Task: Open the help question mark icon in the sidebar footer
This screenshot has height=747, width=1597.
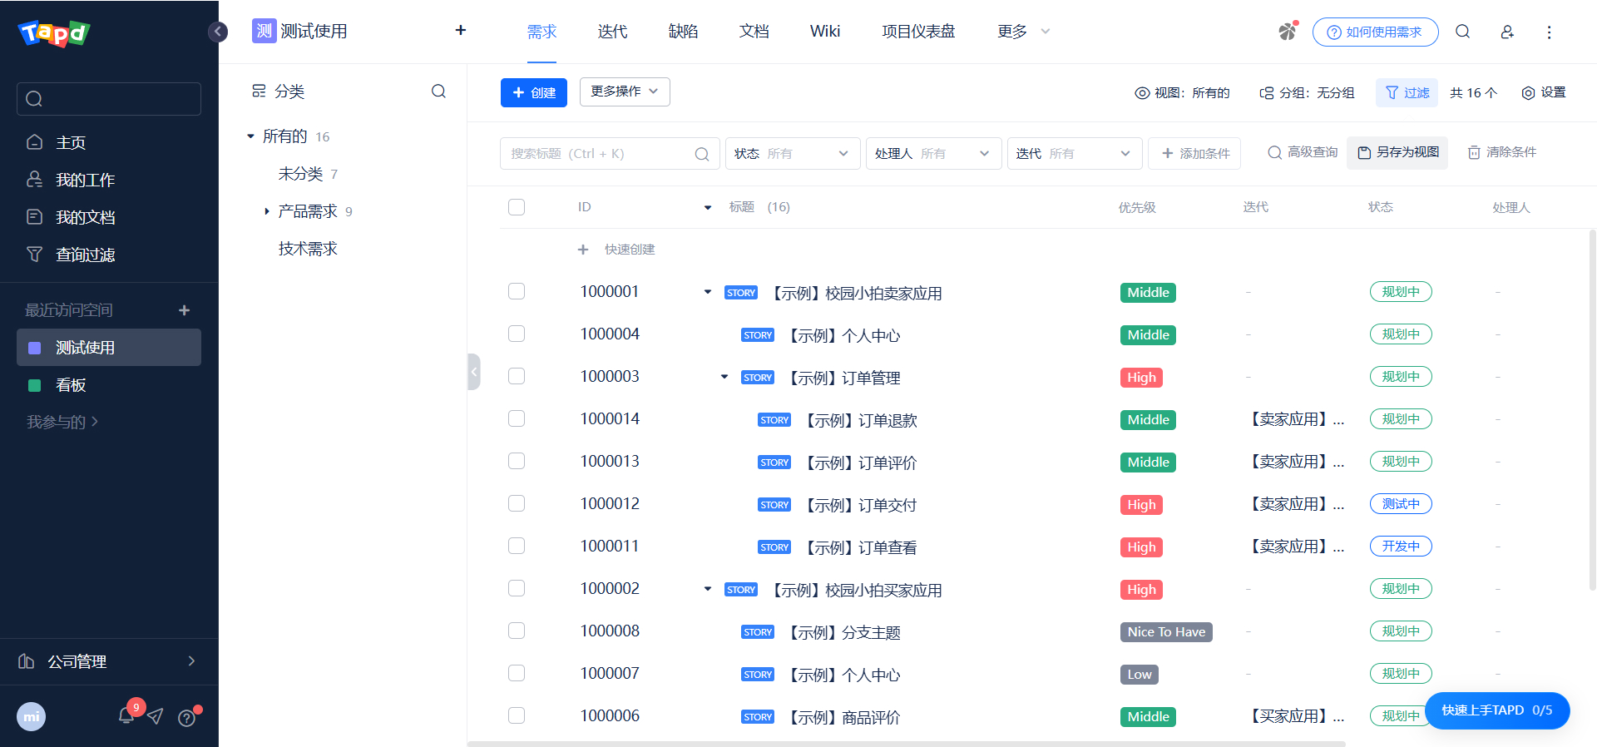Action: (x=188, y=716)
